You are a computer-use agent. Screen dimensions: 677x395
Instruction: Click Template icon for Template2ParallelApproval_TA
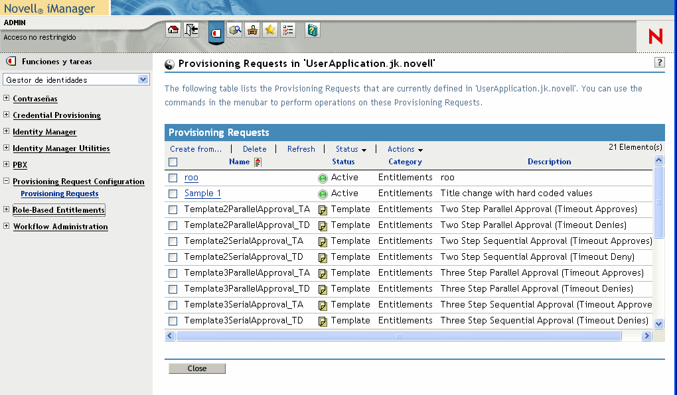pyautogui.click(x=323, y=210)
